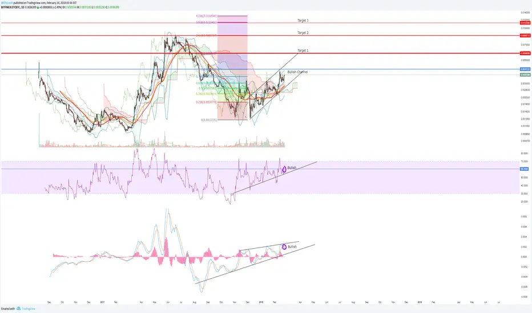
Task: Select the 4.236 Fibonacci extension label
Action: [x=206, y=16]
